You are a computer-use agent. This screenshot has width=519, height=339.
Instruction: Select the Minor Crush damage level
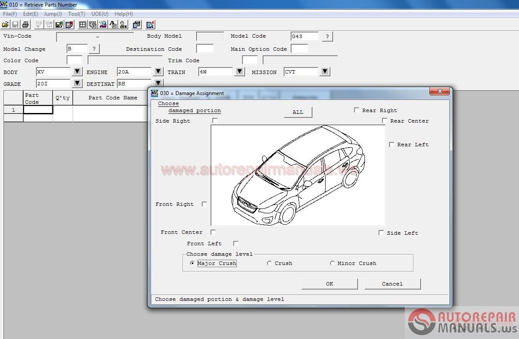tap(332, 263)
